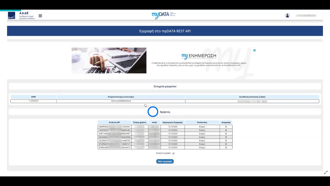Delete the API key starting with 87c893a0
This screenshot has width=330, height=186.
pos(226,144)
